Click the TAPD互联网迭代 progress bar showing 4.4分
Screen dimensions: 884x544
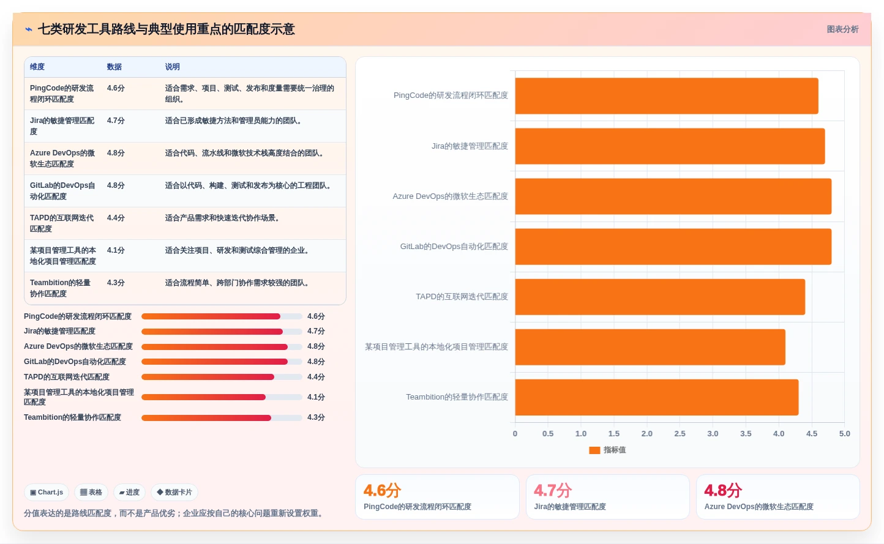(222, 377)
